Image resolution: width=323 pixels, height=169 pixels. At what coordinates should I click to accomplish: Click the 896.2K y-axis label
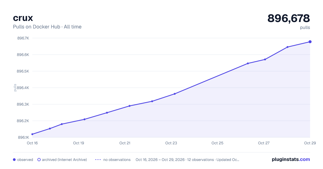pyautogui.click(x=23, y=121)
